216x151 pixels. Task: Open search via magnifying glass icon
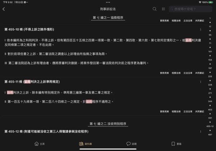154,9
